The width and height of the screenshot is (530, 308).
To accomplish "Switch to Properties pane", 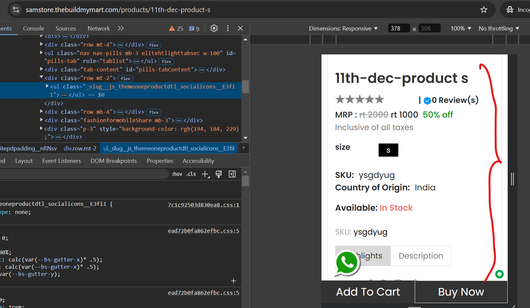I will tap(160, 161).
